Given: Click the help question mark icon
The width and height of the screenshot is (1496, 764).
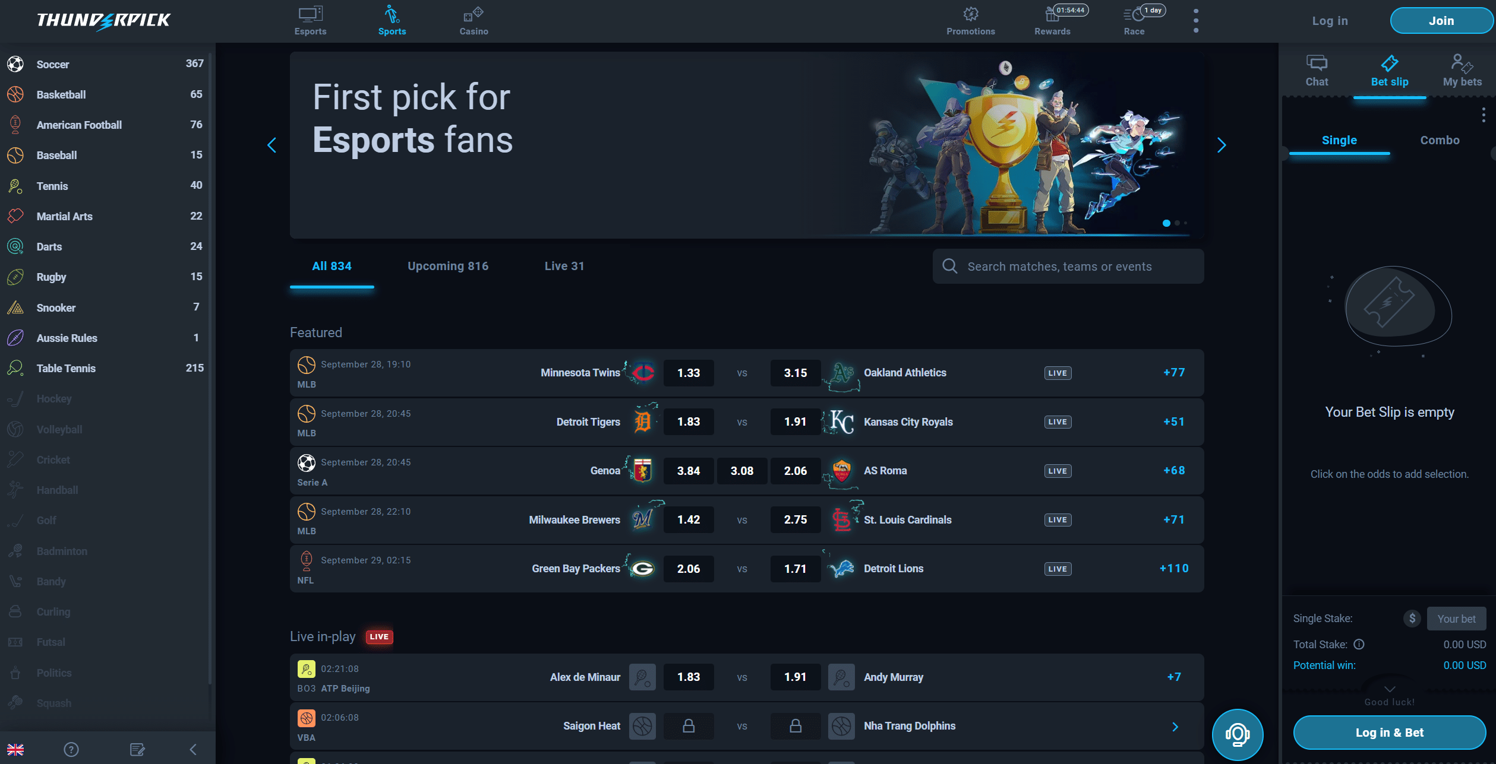Looking at the screenshot, I should pyautogui.click(x=71, y=749).
